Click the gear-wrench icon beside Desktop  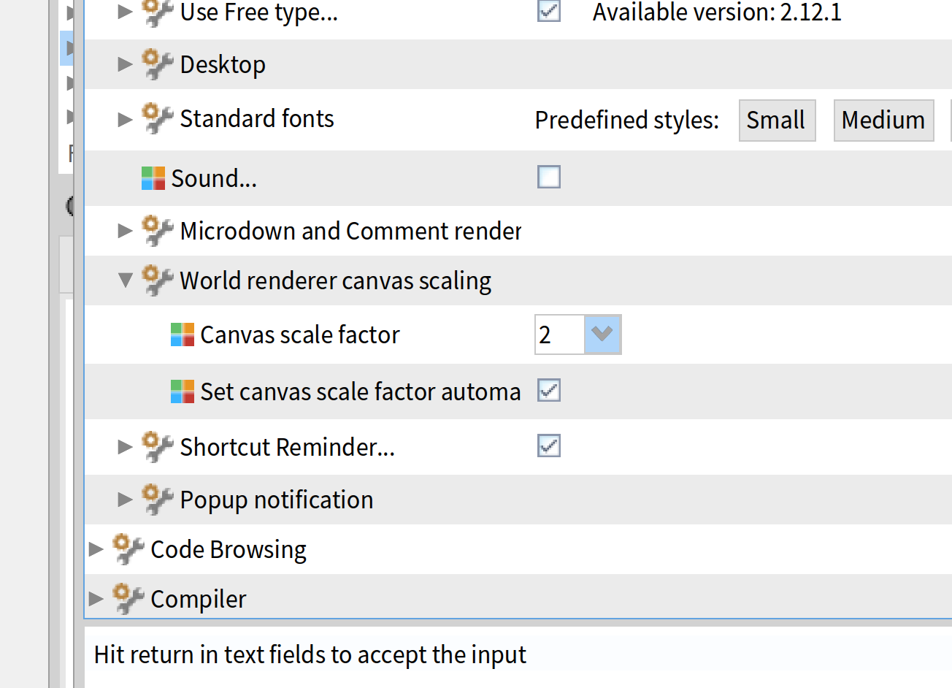point(157,64)
